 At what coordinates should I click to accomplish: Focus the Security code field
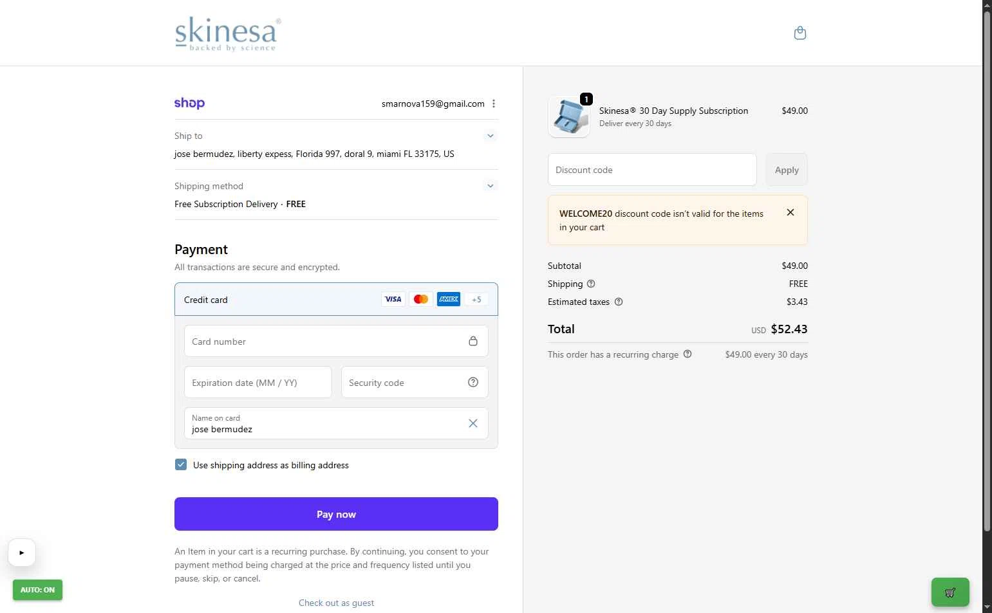click(x=415, y=382)
